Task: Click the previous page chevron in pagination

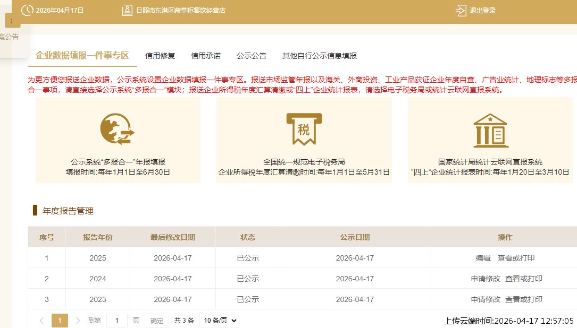Action: click(x=42, y=320)
